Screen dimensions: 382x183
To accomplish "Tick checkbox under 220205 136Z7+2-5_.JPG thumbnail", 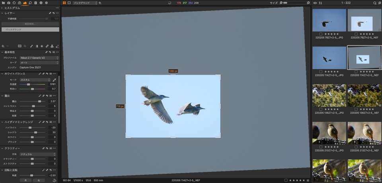I will 321,109.
